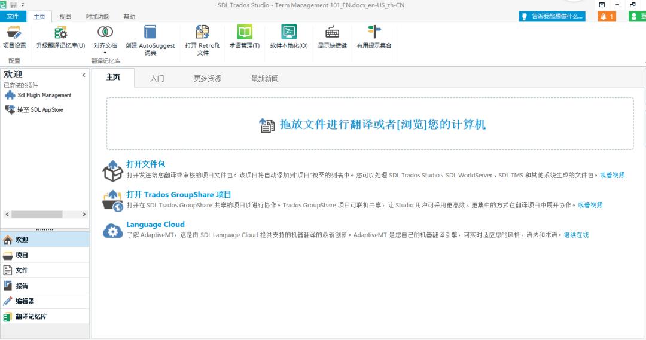The image size is (646, 340).
Task: Click 打开 Trados GroupShare 项目 link
Action: (178, 194)
